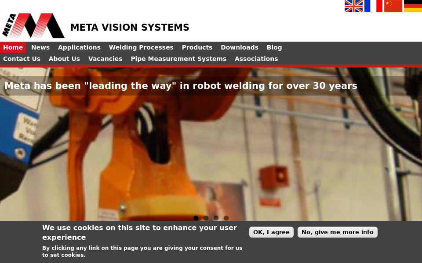Open the Associations page
The width and height of the screenshot is (422, 263).
256,59
